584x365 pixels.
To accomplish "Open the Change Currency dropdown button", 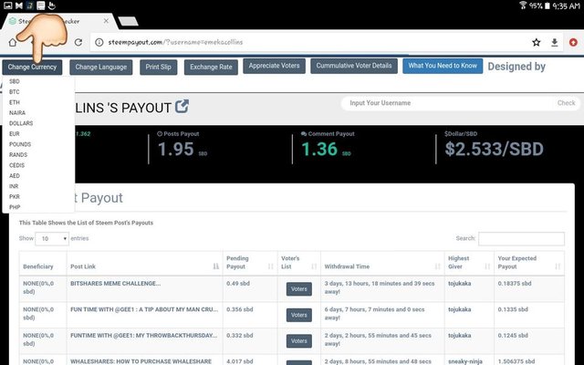I will click(x=32, y=68).
